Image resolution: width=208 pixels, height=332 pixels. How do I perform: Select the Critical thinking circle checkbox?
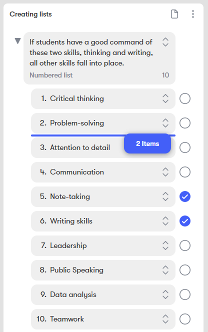pos(185,98)
